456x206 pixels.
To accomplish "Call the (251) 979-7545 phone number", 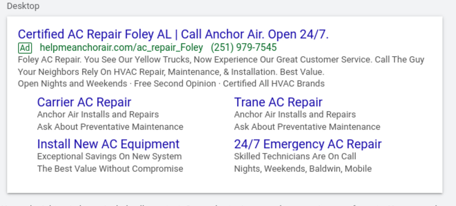I will 244,47.
